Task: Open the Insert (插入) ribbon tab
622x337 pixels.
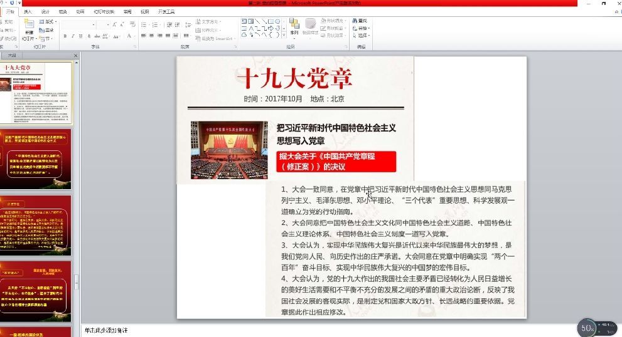Action: point(28,11)
